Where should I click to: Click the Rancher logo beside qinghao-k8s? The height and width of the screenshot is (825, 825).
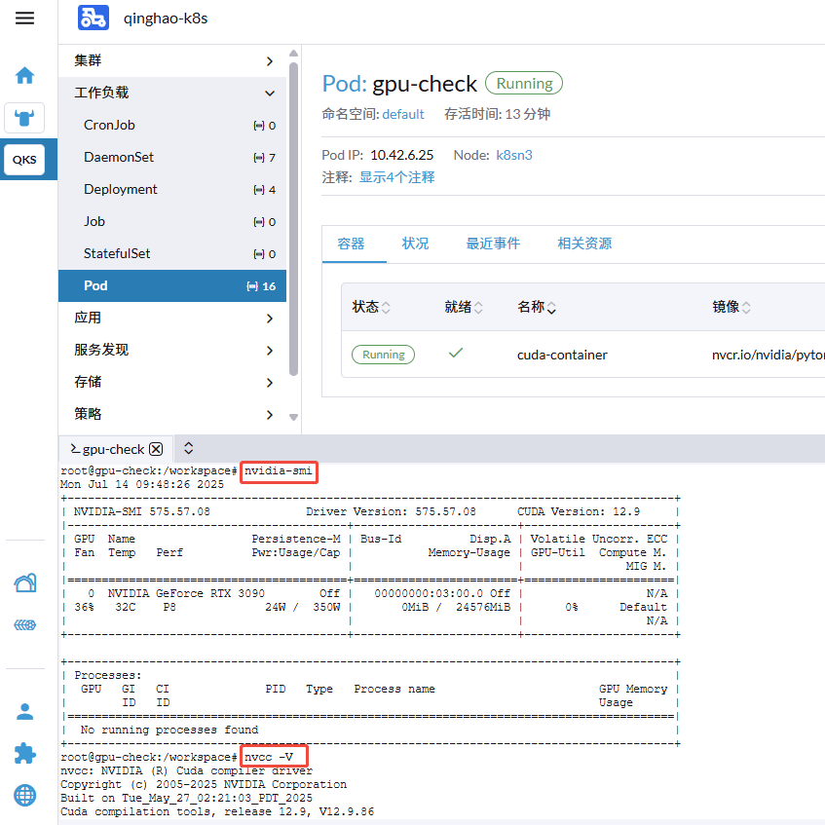[x=94, y=18]
